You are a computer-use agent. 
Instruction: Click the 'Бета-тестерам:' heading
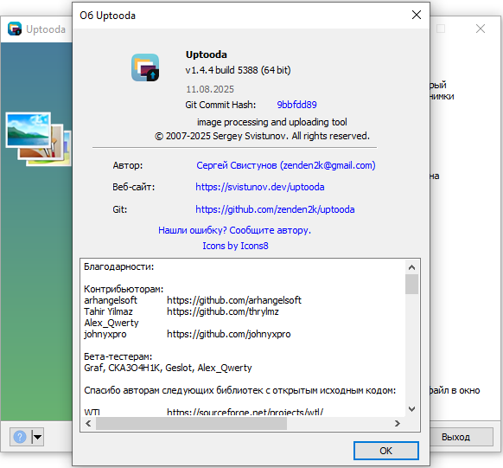(118, 356)
